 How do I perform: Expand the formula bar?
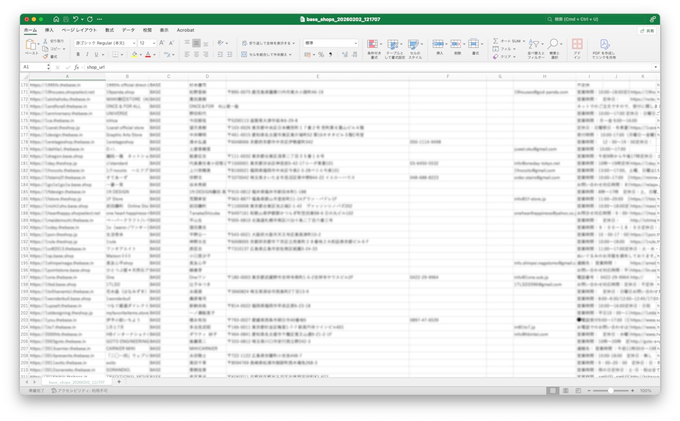655,67
